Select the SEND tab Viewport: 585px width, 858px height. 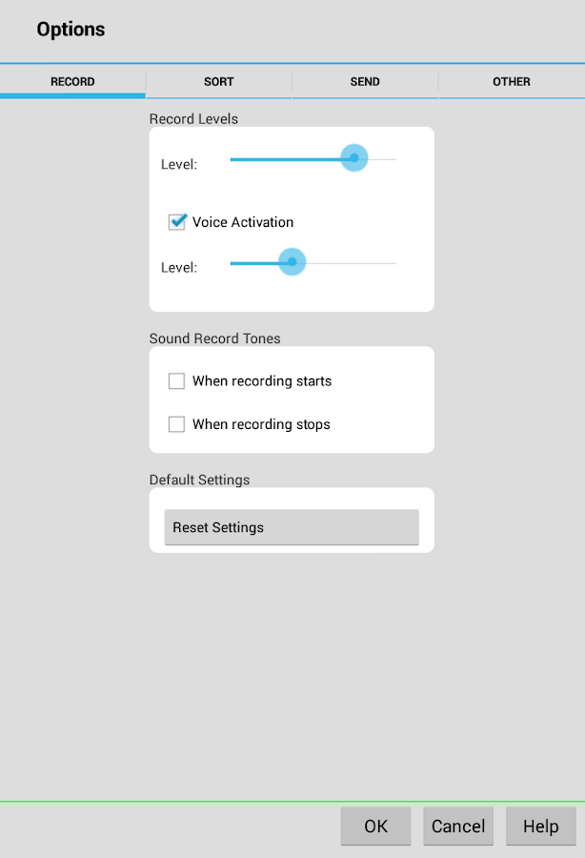(x=365, y=82)
